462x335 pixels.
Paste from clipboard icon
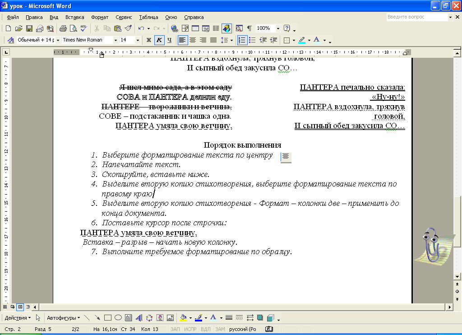tap(118, 28)
